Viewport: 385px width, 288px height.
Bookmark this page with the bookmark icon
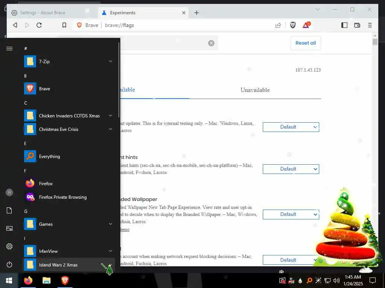tap(64, 25)
